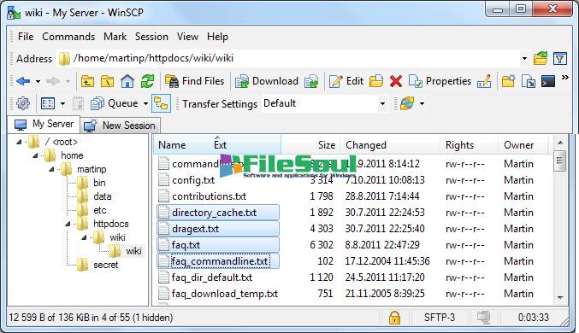Screen dimensions: 579x333
Task: Toggle the directory tree panel button
Action: click(x=161, y=103)
